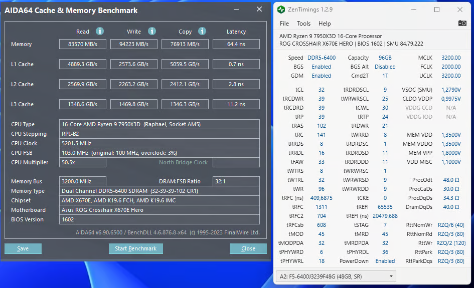Click the tRAS value 102
Viewport: 474px width, 288px height.
point(322,126)
